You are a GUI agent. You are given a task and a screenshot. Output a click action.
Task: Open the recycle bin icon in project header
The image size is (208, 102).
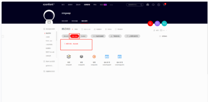(x=106, y=29)
